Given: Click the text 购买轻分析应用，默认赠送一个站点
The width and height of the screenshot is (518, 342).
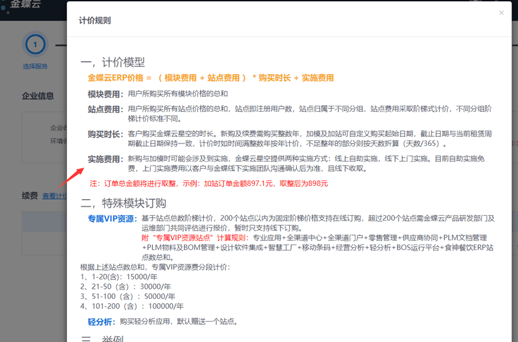Looking at the screenshot, I should click(178, 322).
